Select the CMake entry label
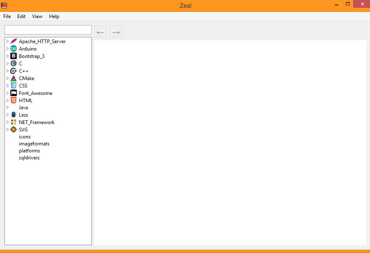The image size is (370, 253). 27,78
